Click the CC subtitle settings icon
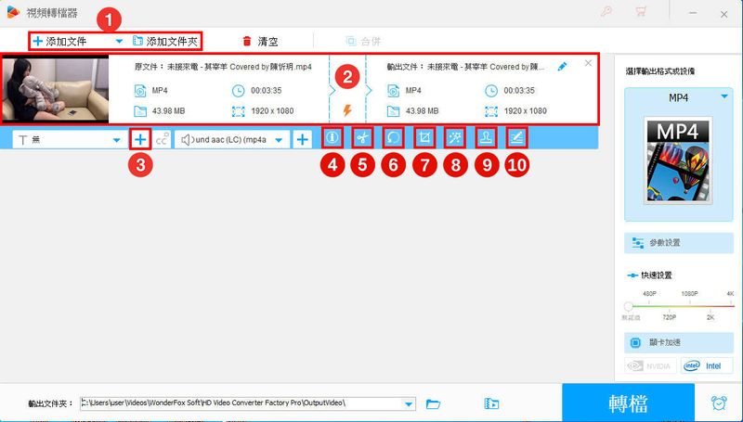The image size is (743, 422). (162, 139)
